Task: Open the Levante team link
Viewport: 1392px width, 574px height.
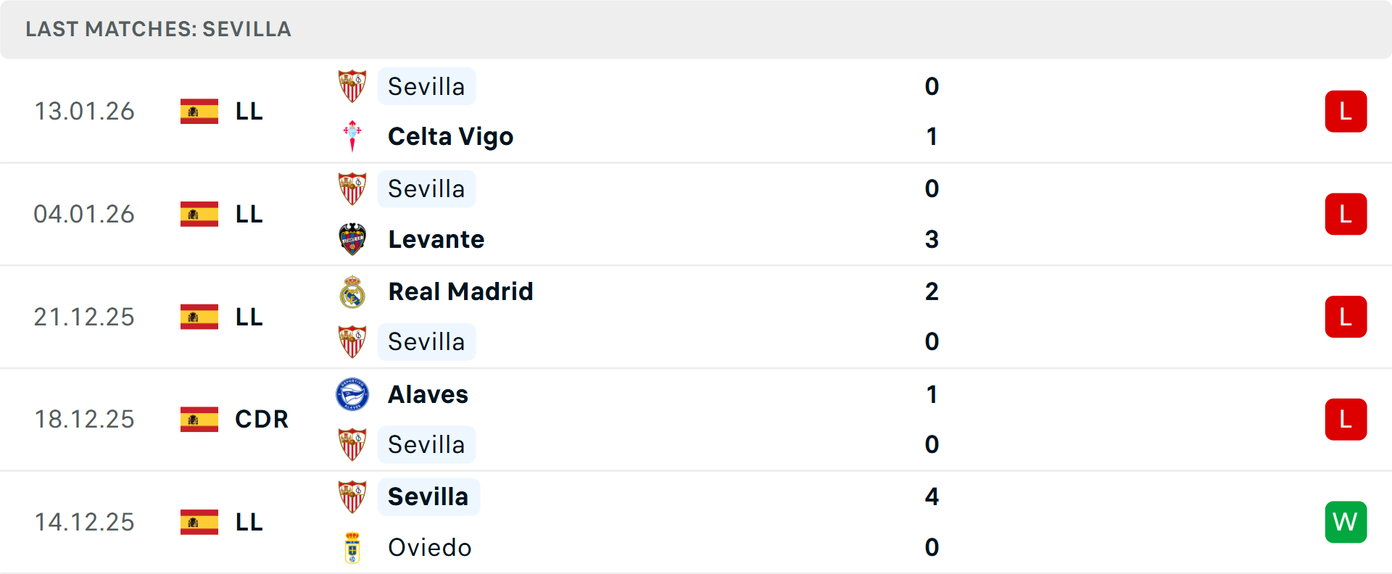Action: [436, 239]
